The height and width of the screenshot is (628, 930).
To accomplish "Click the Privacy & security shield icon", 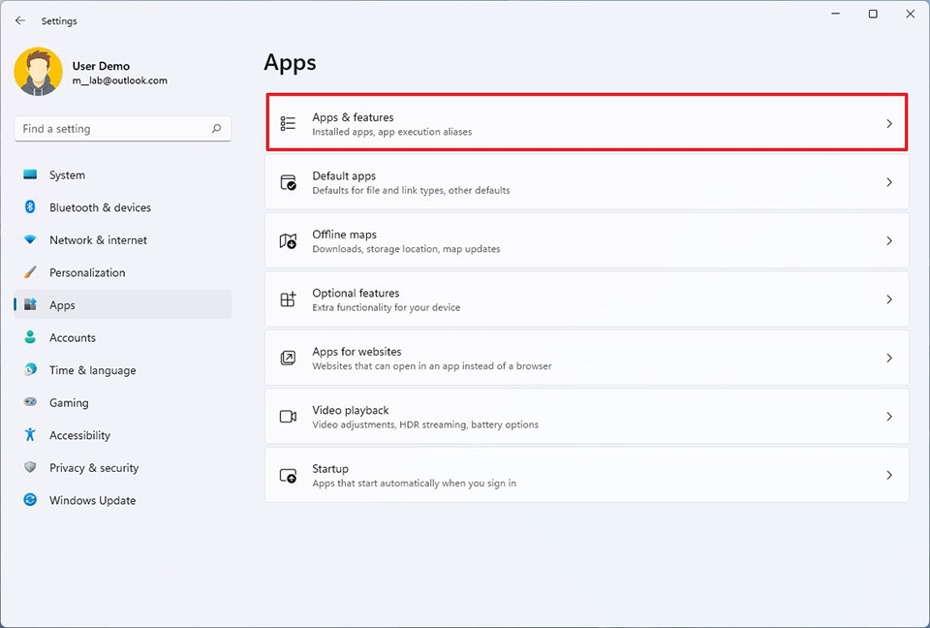I will pos(30,468).
